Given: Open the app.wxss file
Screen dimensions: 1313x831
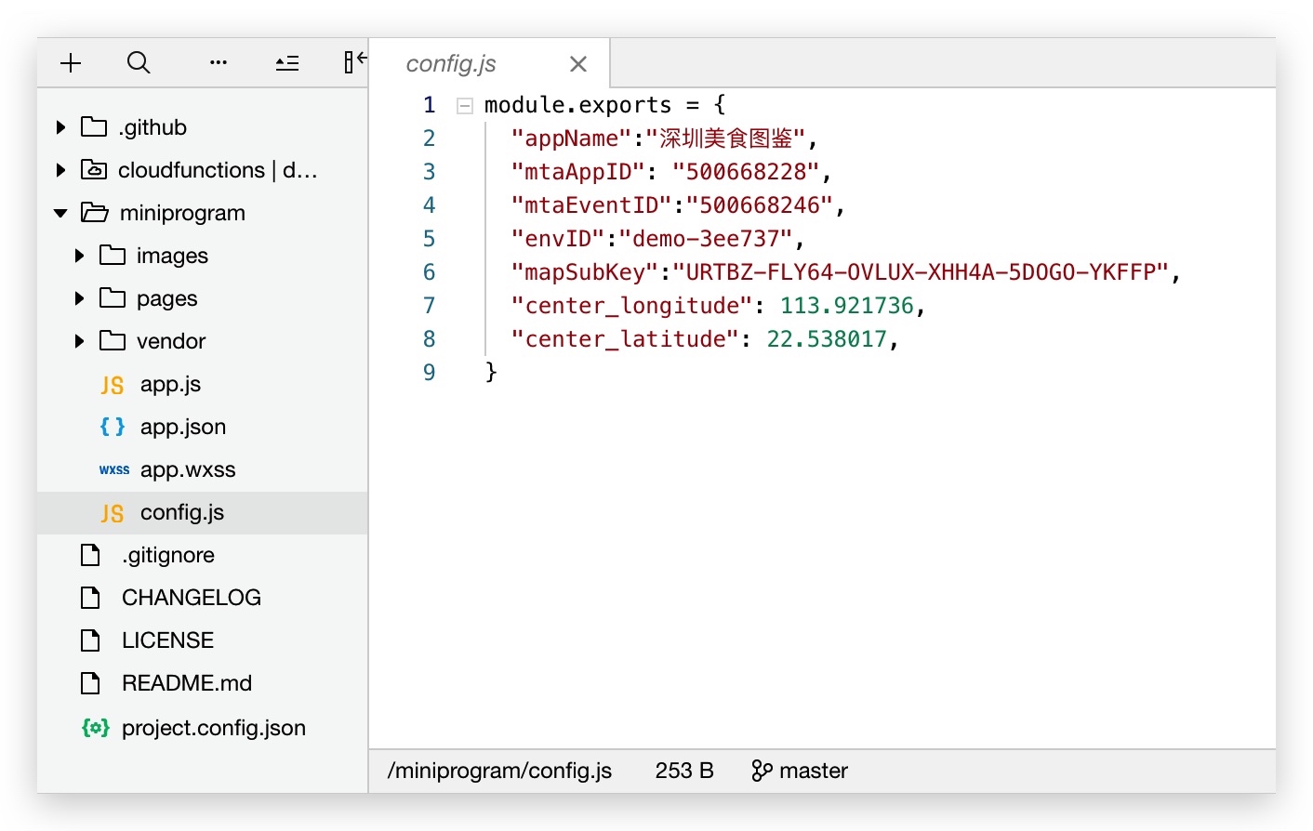Looking at the screenshot, I should click(x=188, y=469).
